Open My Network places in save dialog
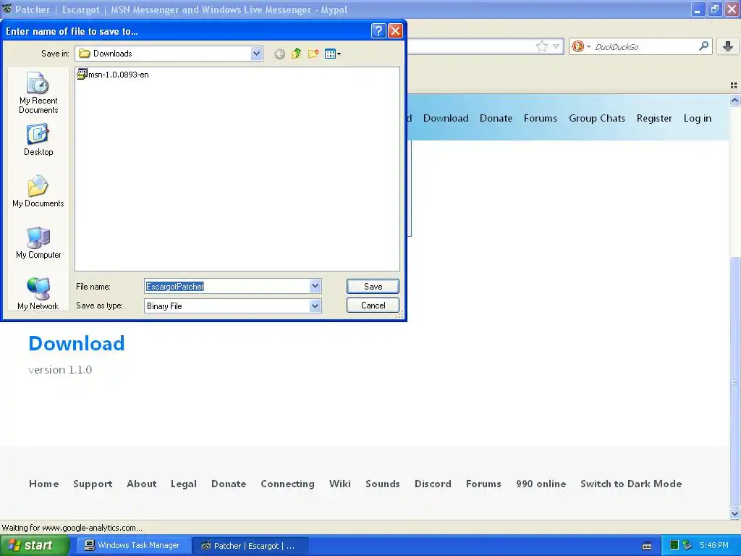The height and width of the screenshot is (556, 741). coord(38,294)
